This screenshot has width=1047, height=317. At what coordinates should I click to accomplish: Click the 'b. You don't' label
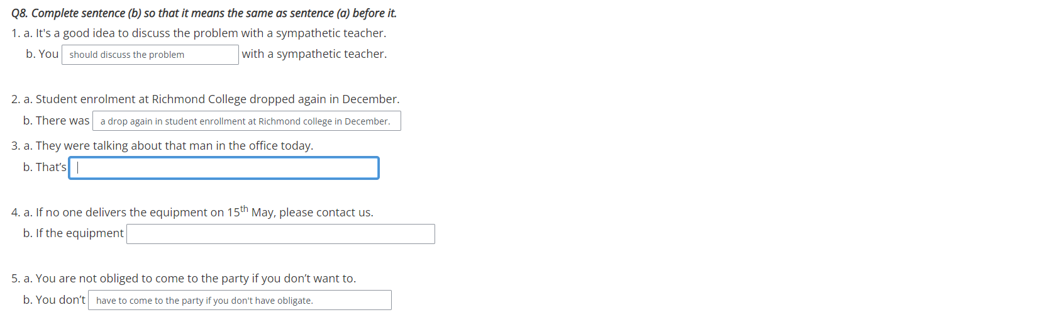tap(54, 300)
